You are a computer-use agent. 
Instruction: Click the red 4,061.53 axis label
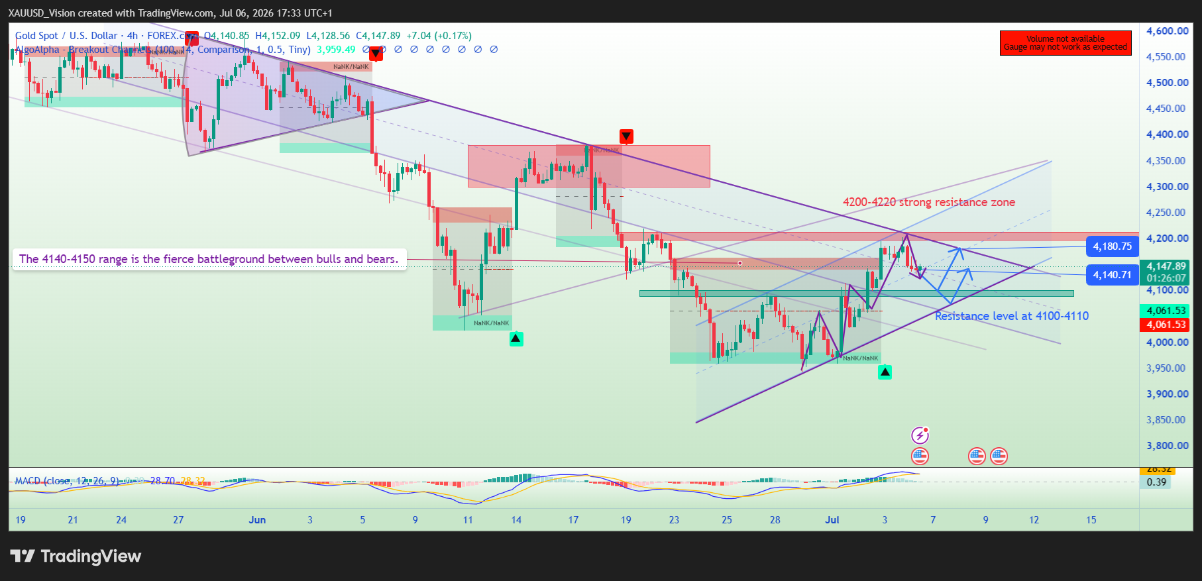[1166, 325]
